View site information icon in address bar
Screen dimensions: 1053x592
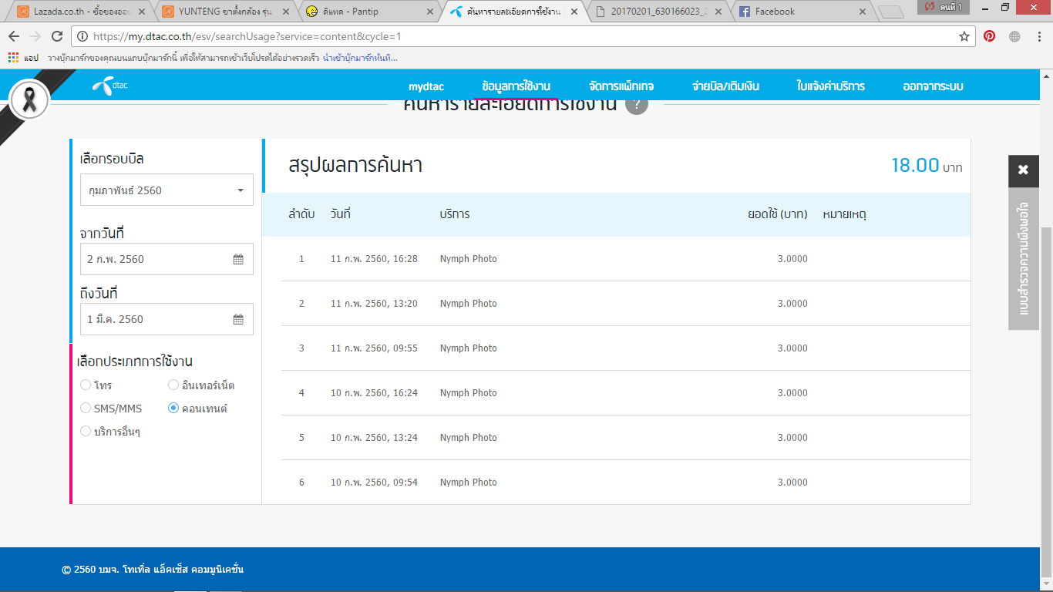(82, 36)
